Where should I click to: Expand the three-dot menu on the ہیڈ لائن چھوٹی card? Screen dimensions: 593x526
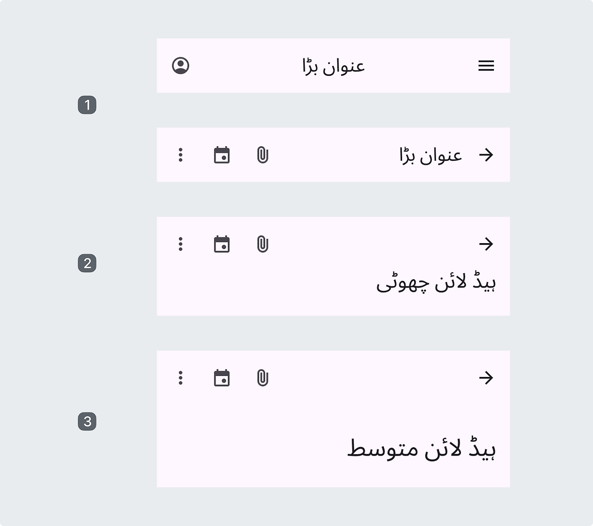click(x=181, y=244)
